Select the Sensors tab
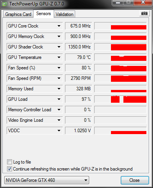This screenshot has width=153, height=188. [44, 14]
